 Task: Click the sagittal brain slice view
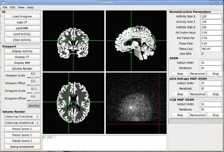(x=136, y=41)
